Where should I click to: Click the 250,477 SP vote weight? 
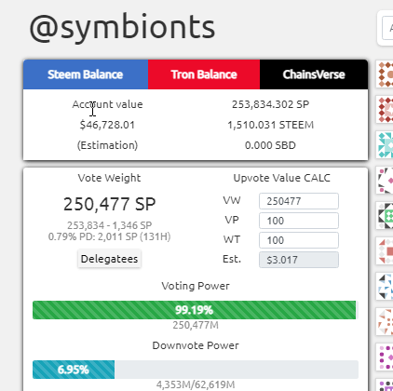click(109, 204)
